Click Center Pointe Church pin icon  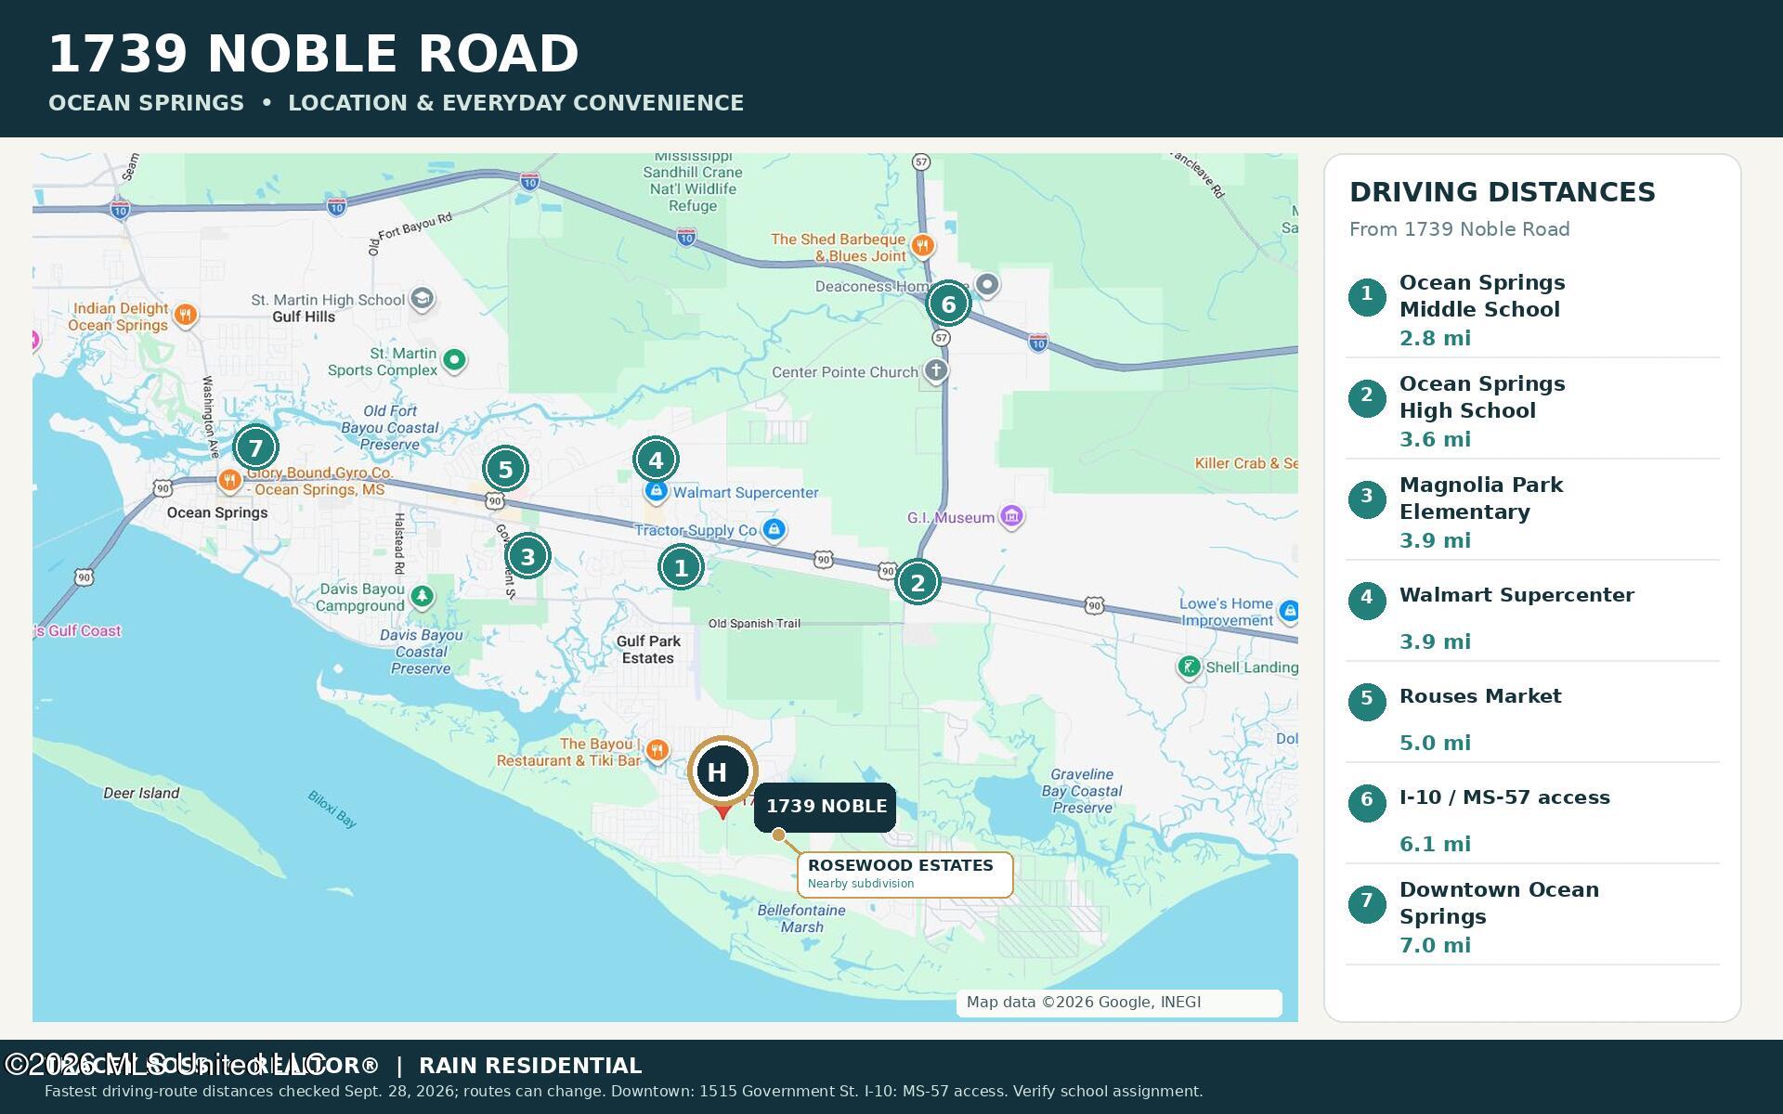click(x=936, y=370)
